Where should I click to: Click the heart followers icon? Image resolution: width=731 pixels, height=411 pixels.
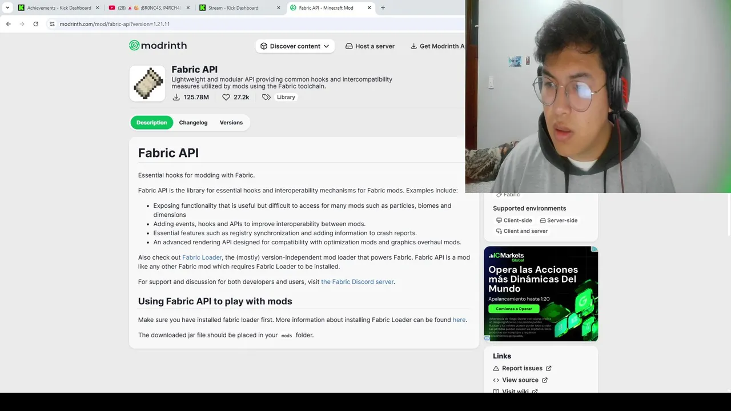[226, 97]
